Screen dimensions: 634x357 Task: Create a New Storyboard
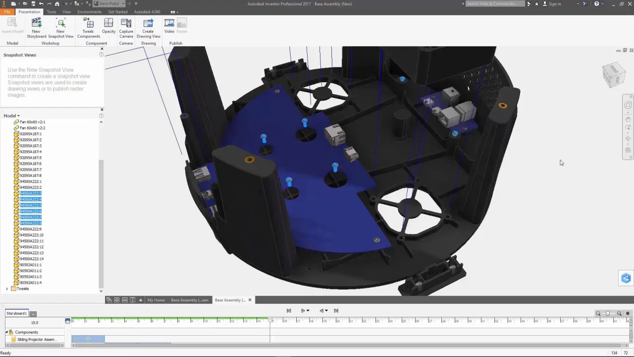tap(36, 28)
